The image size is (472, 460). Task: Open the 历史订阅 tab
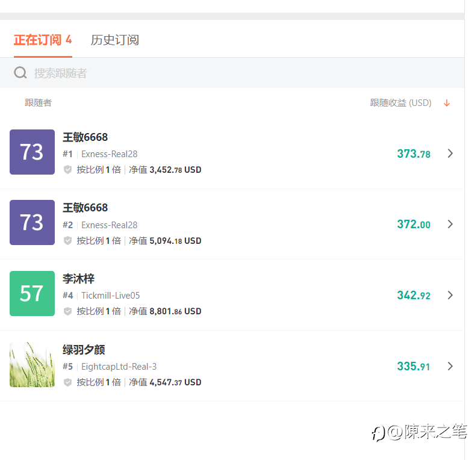(x=114, y=40)
